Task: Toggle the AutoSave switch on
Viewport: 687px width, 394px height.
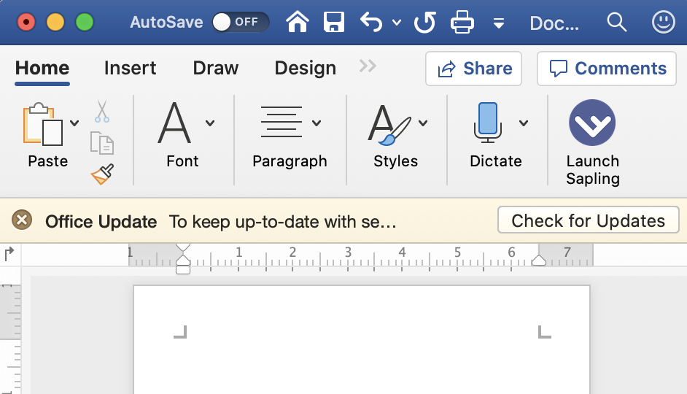Action: (x=240, y=22)
